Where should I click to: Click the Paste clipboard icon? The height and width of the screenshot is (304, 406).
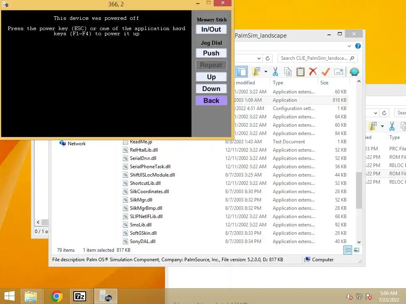click(x=301, y=72)
